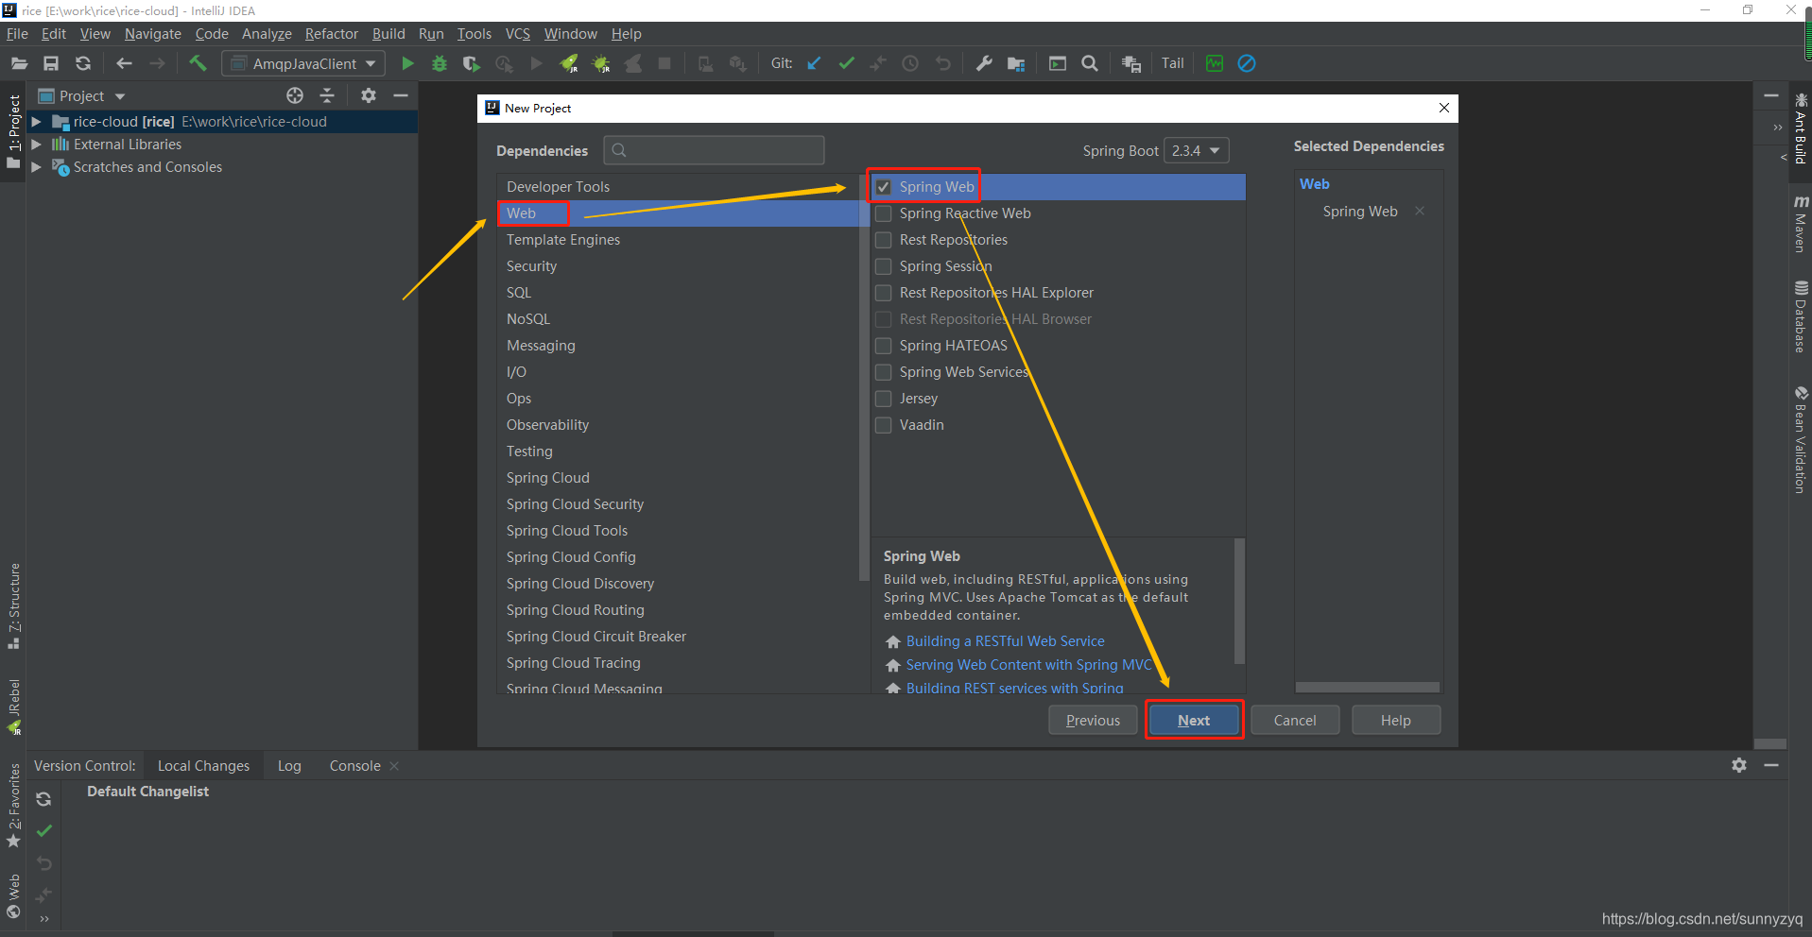The height and width of the screenshot is (937, 1812).
Task: Click the green monitor graph icon
Action: 1215,63
